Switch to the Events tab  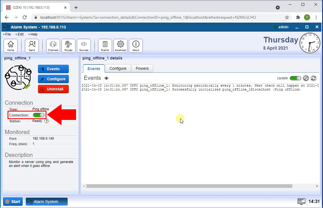tap(94, 68)
